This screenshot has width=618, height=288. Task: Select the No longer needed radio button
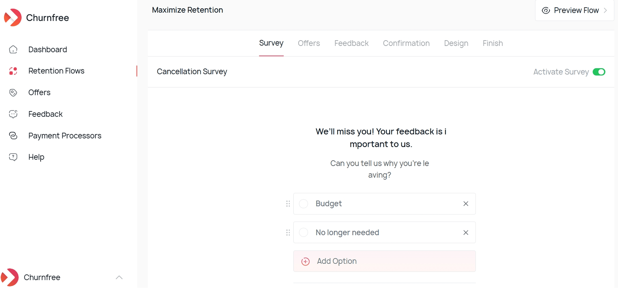[x=303, y=232]
